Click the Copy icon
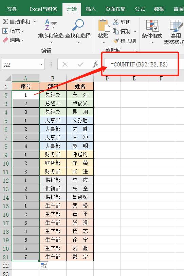This screenshot has height=276, width=184. (x=116, y=31)
